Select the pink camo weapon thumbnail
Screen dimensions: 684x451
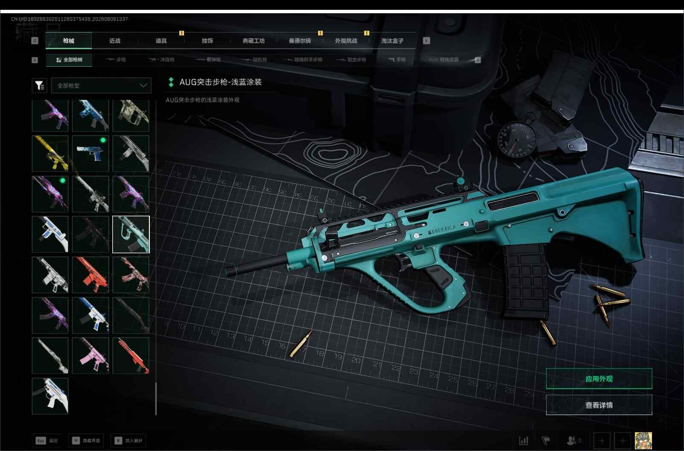click(131, 275)
